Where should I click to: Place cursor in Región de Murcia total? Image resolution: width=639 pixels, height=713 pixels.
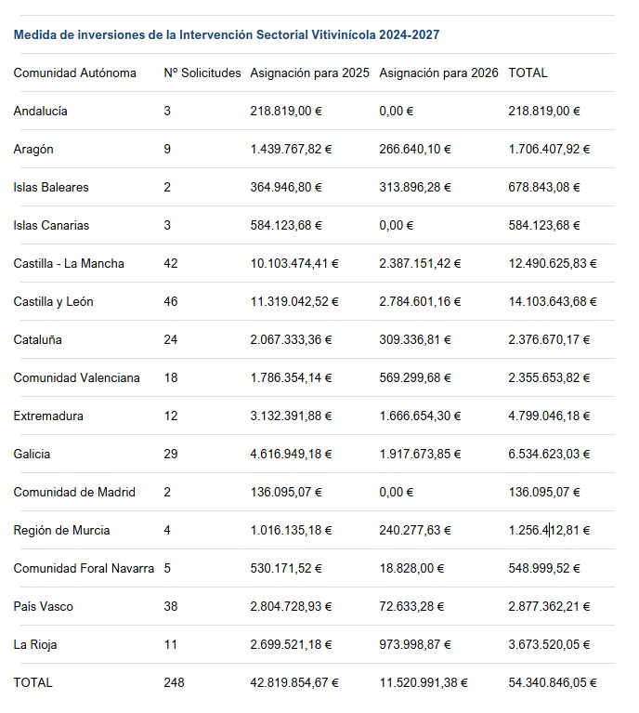[x=549, y=530]
